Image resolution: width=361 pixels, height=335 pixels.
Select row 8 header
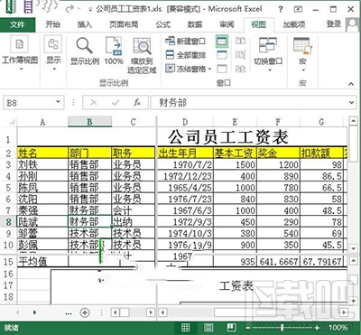point(8,222)
